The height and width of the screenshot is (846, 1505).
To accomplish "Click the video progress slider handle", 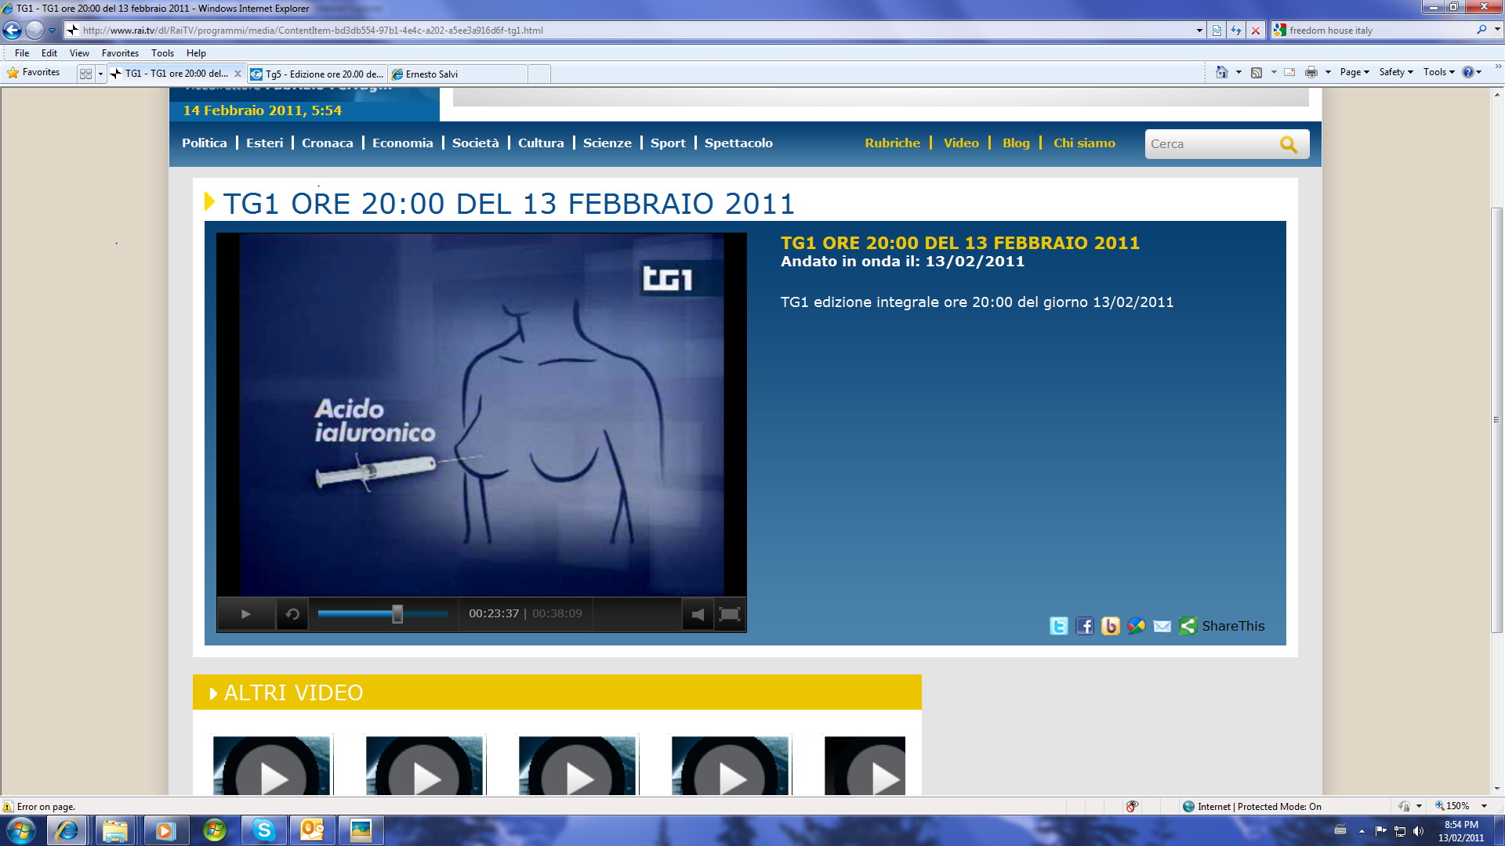I will coord(397,614).
